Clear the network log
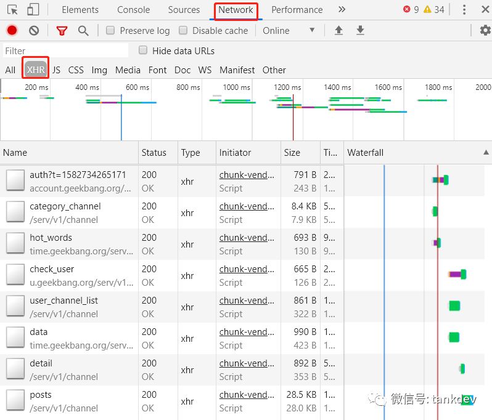The width and height of the screenshot is (492, 420). (34, 30)
